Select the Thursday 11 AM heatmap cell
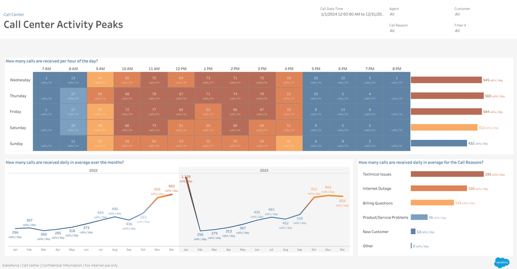The image size is (517, 269). [154, 96]
